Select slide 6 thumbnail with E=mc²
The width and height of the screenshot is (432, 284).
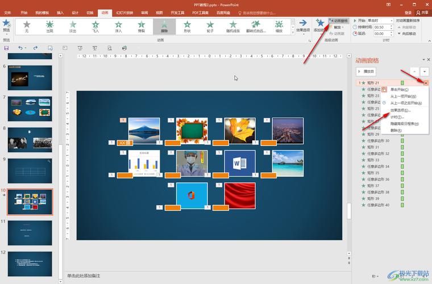[x=30, y=78]
